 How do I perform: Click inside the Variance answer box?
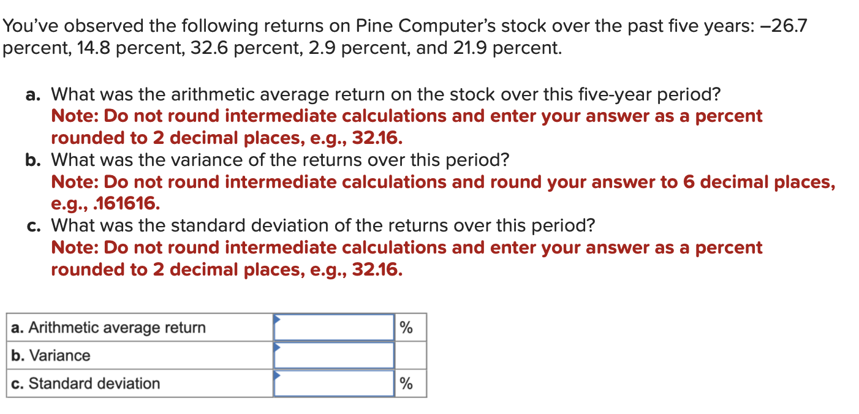click(334, 356)
